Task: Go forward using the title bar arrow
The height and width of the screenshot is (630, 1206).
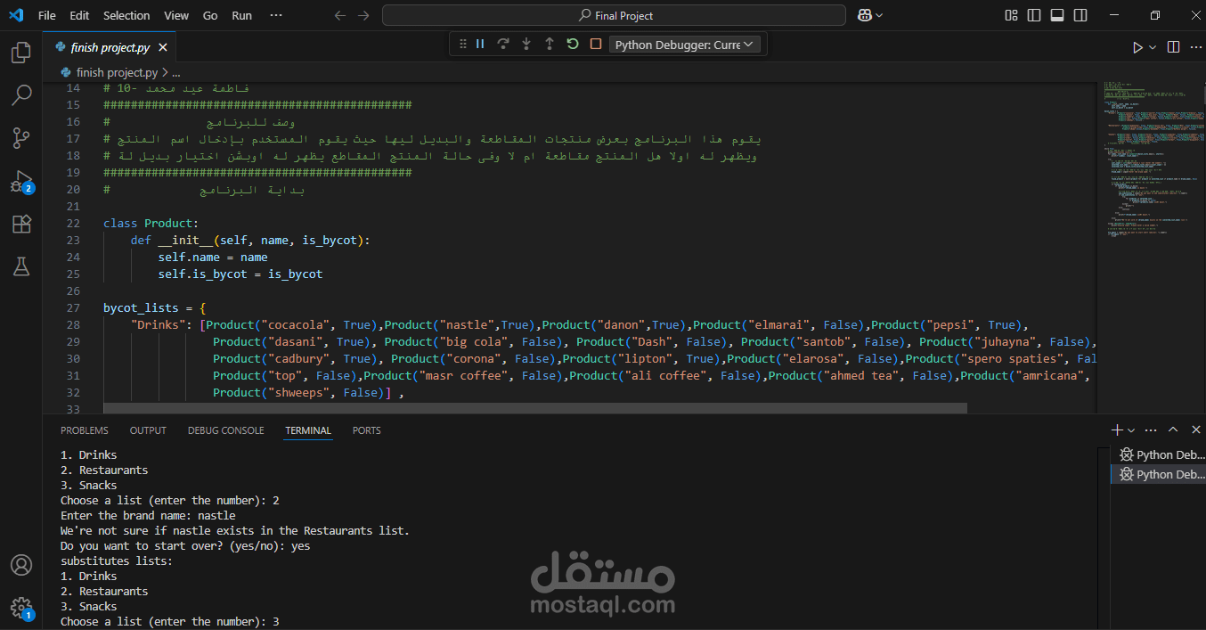Action: coord(363,15)
